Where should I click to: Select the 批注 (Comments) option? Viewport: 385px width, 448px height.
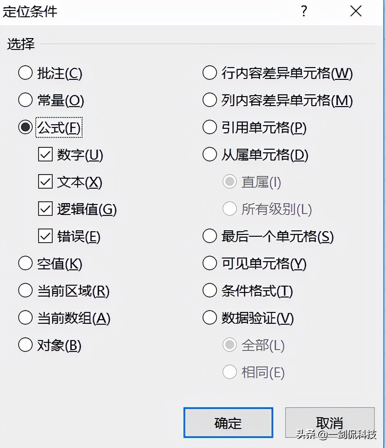[25, 73]
